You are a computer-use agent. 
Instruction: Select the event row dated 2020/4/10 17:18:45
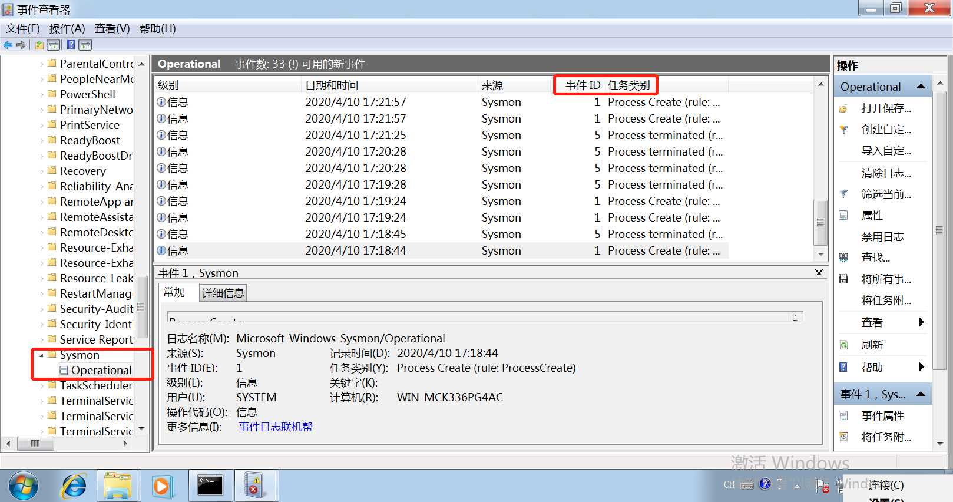tap(441, 234)
